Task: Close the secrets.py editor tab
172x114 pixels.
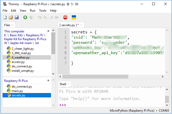Action: point(81,25)
